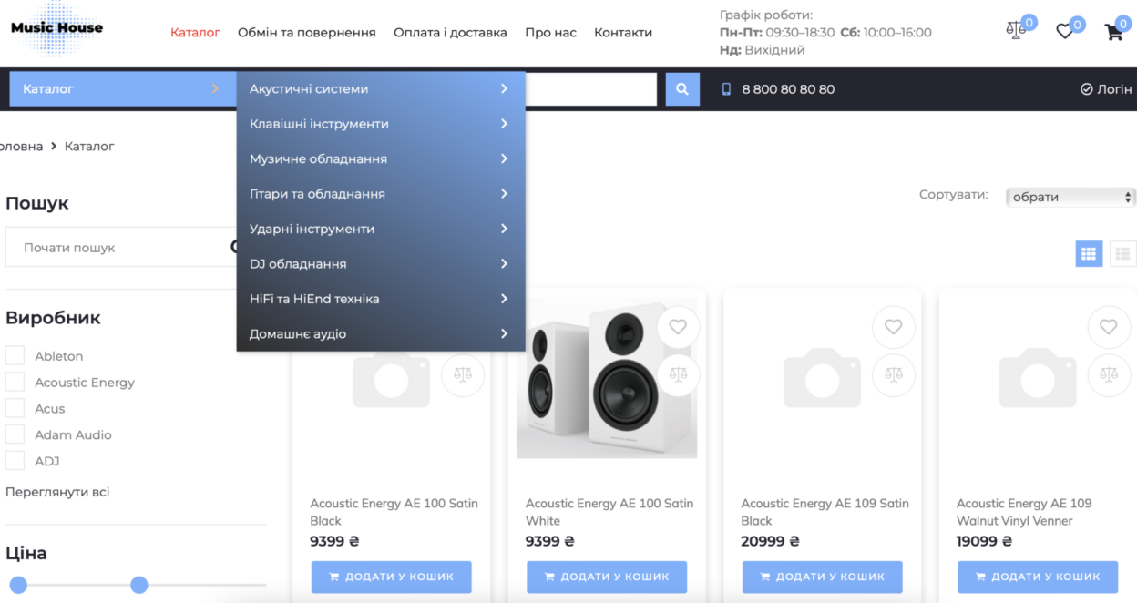
Task: Open the shopping cart icon in header
Action: tap(1113, 33)
